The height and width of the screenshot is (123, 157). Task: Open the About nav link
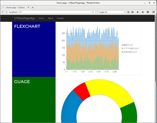[51, 18]
